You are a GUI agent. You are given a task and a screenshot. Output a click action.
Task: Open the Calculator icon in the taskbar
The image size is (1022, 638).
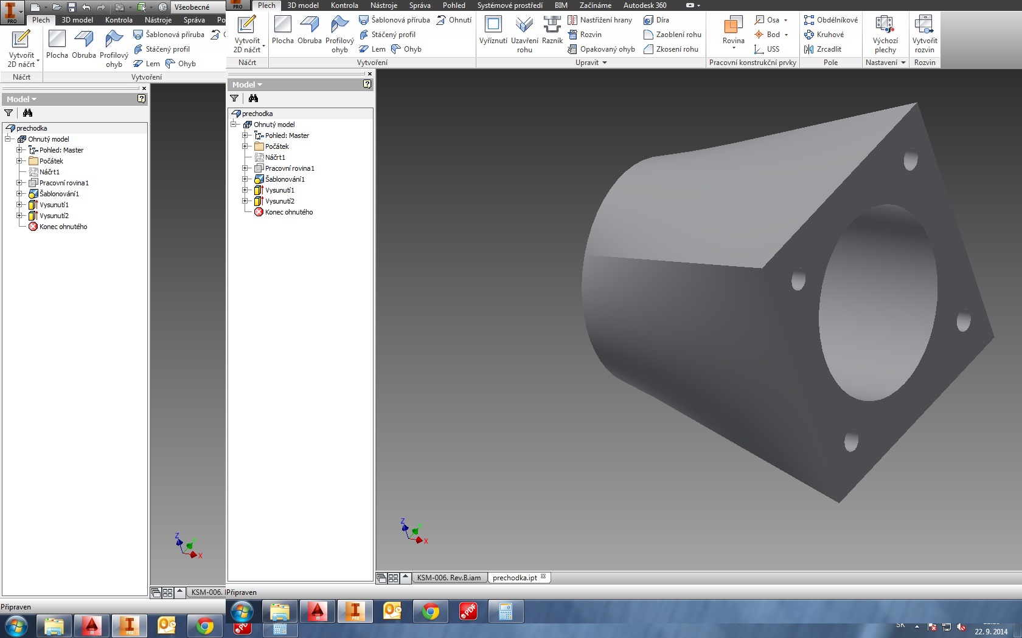coord(506,612)
